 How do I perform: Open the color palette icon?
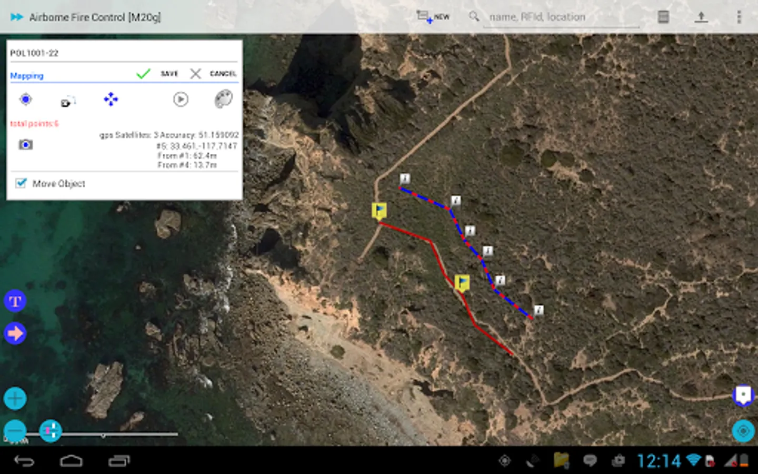[x=223, y=99]
